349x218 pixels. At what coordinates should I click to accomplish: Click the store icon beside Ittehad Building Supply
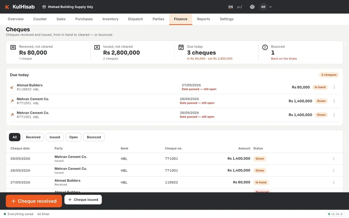pyautogui.click(x=44, y=7)
